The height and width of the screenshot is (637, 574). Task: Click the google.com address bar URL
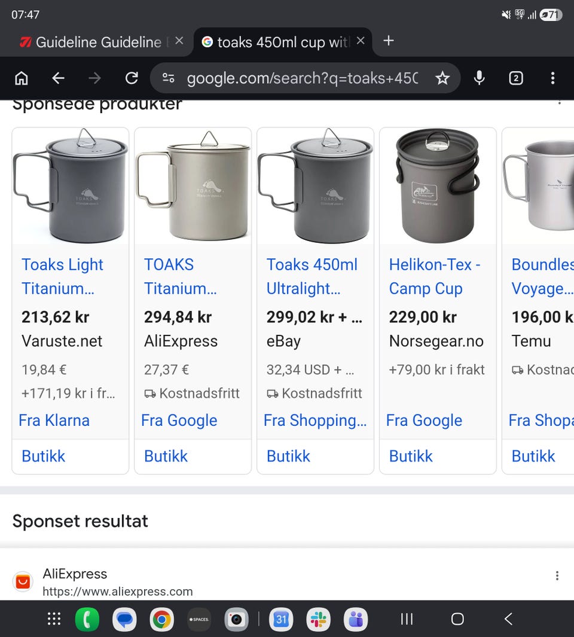[302, 78]
